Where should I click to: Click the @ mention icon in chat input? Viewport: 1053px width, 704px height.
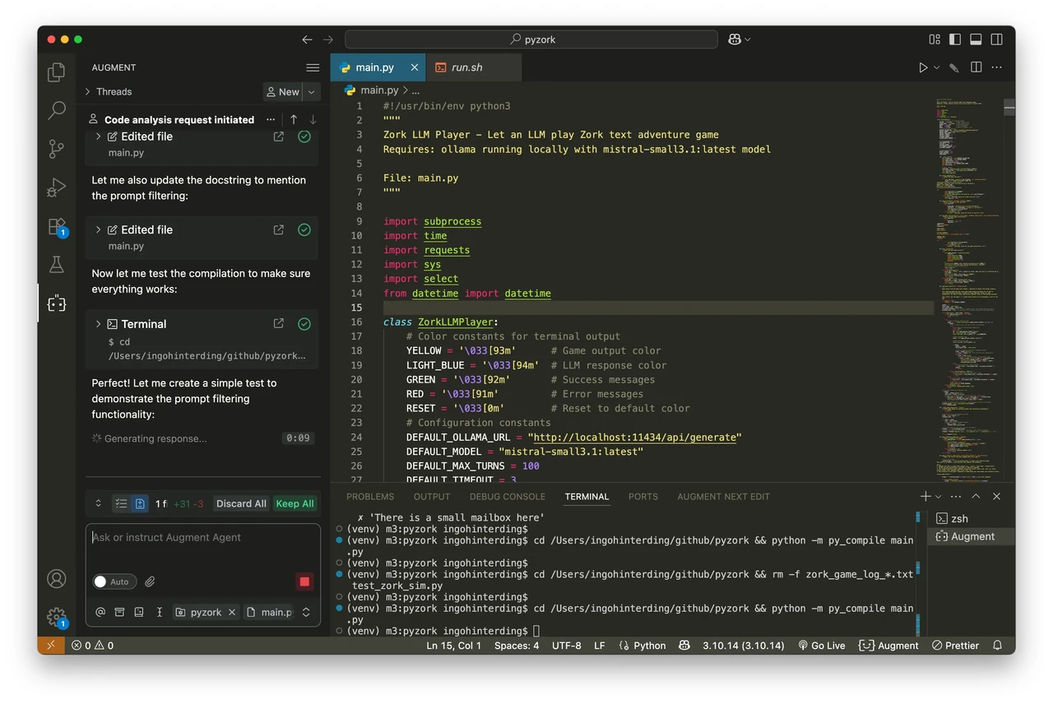click(100, 612)
